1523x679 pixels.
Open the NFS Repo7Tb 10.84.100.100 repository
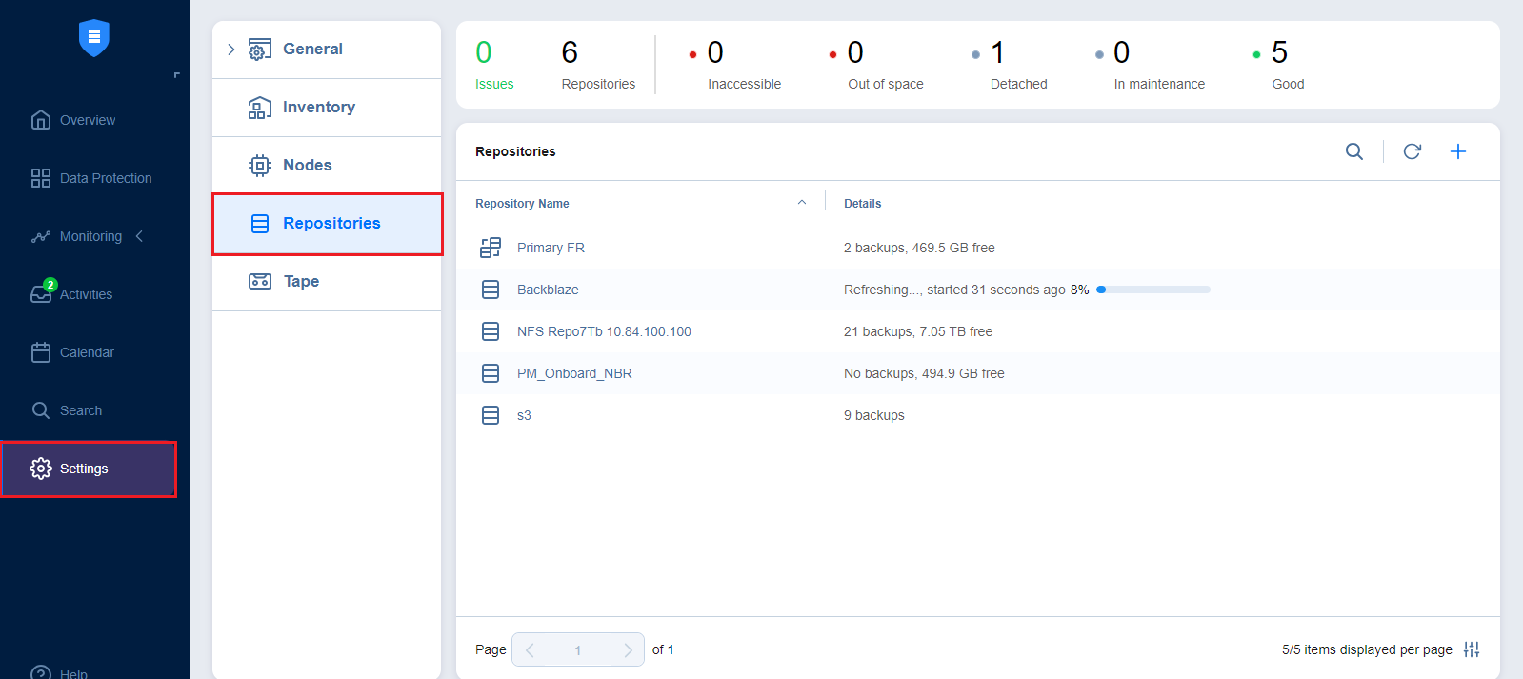click(x=604, y=331)
